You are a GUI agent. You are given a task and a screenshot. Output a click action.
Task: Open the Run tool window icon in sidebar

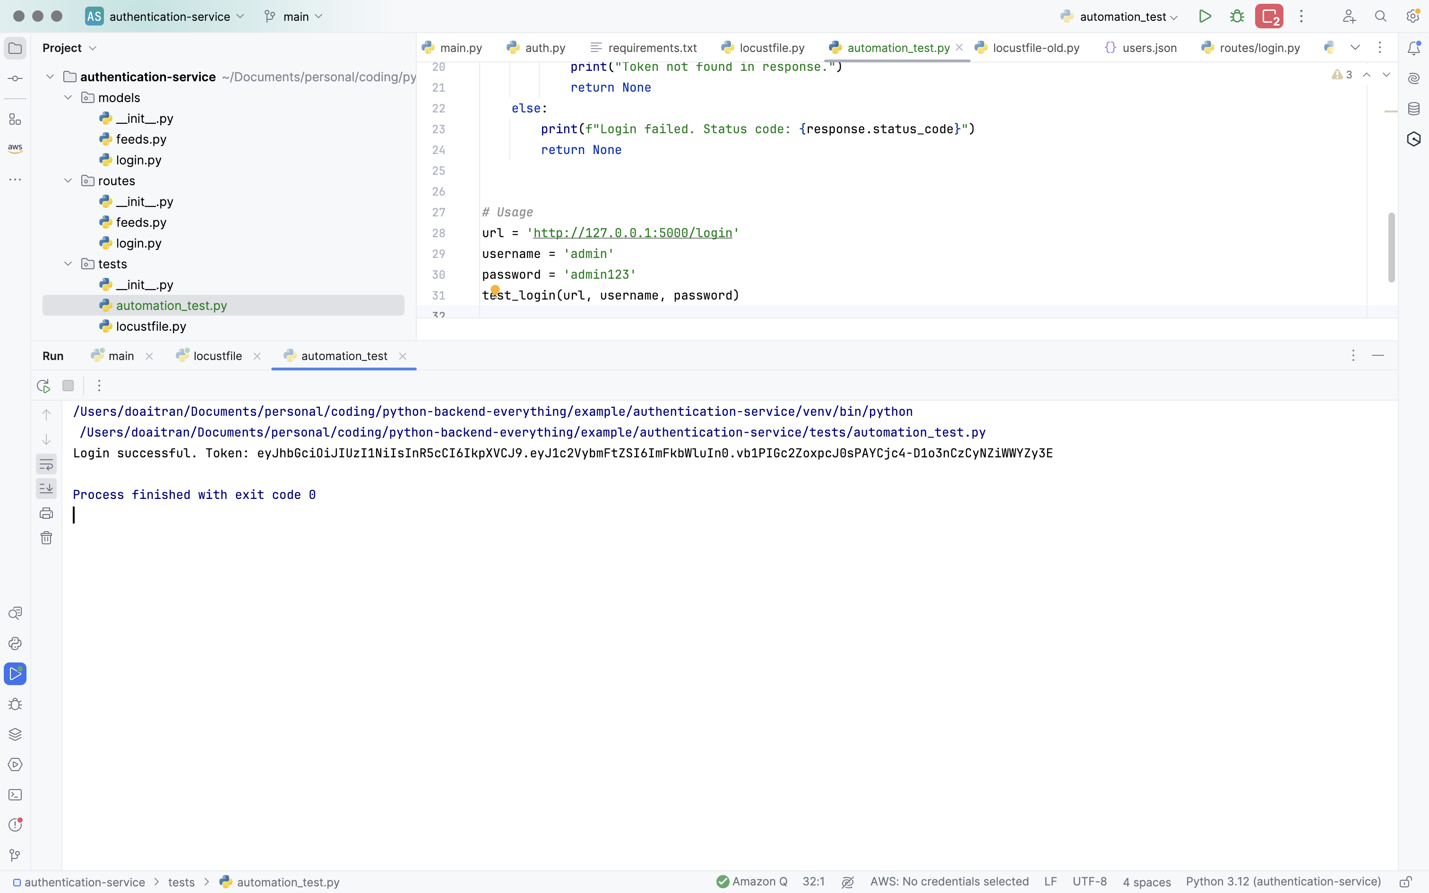click(15, 674)
